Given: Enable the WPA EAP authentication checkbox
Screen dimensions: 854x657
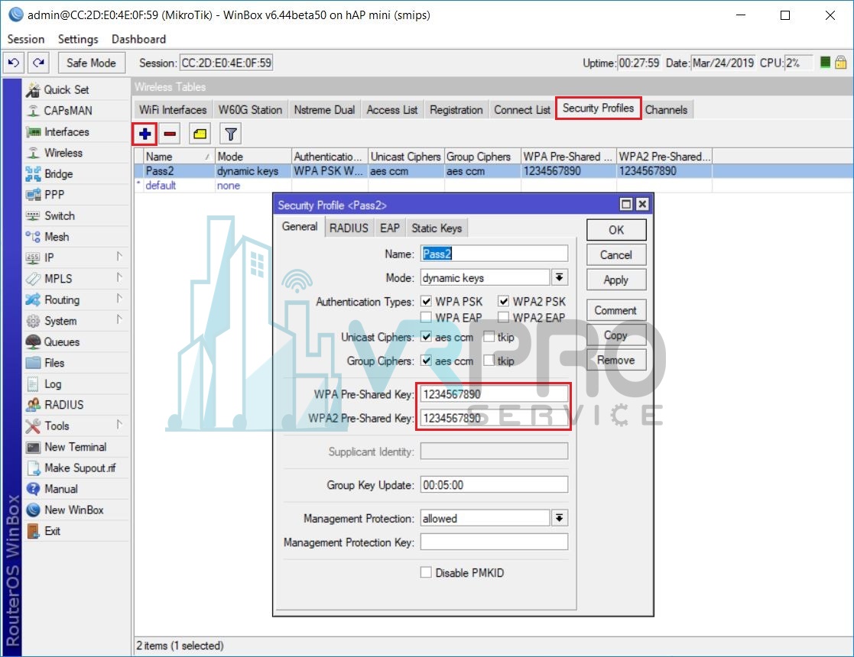Looking at the screenshot, I should coord(427,317).
